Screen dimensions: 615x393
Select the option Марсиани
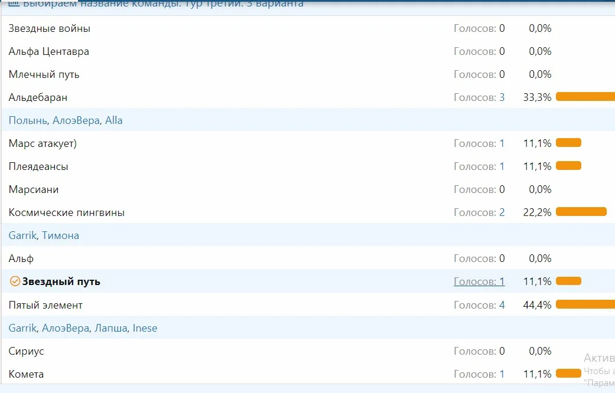pyautogui.click(x=34, y=189)
